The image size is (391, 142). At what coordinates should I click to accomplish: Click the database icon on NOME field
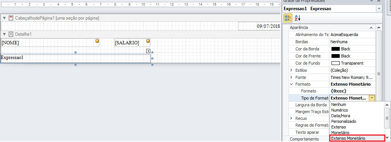pyautogui.click(x=97, y=41)
